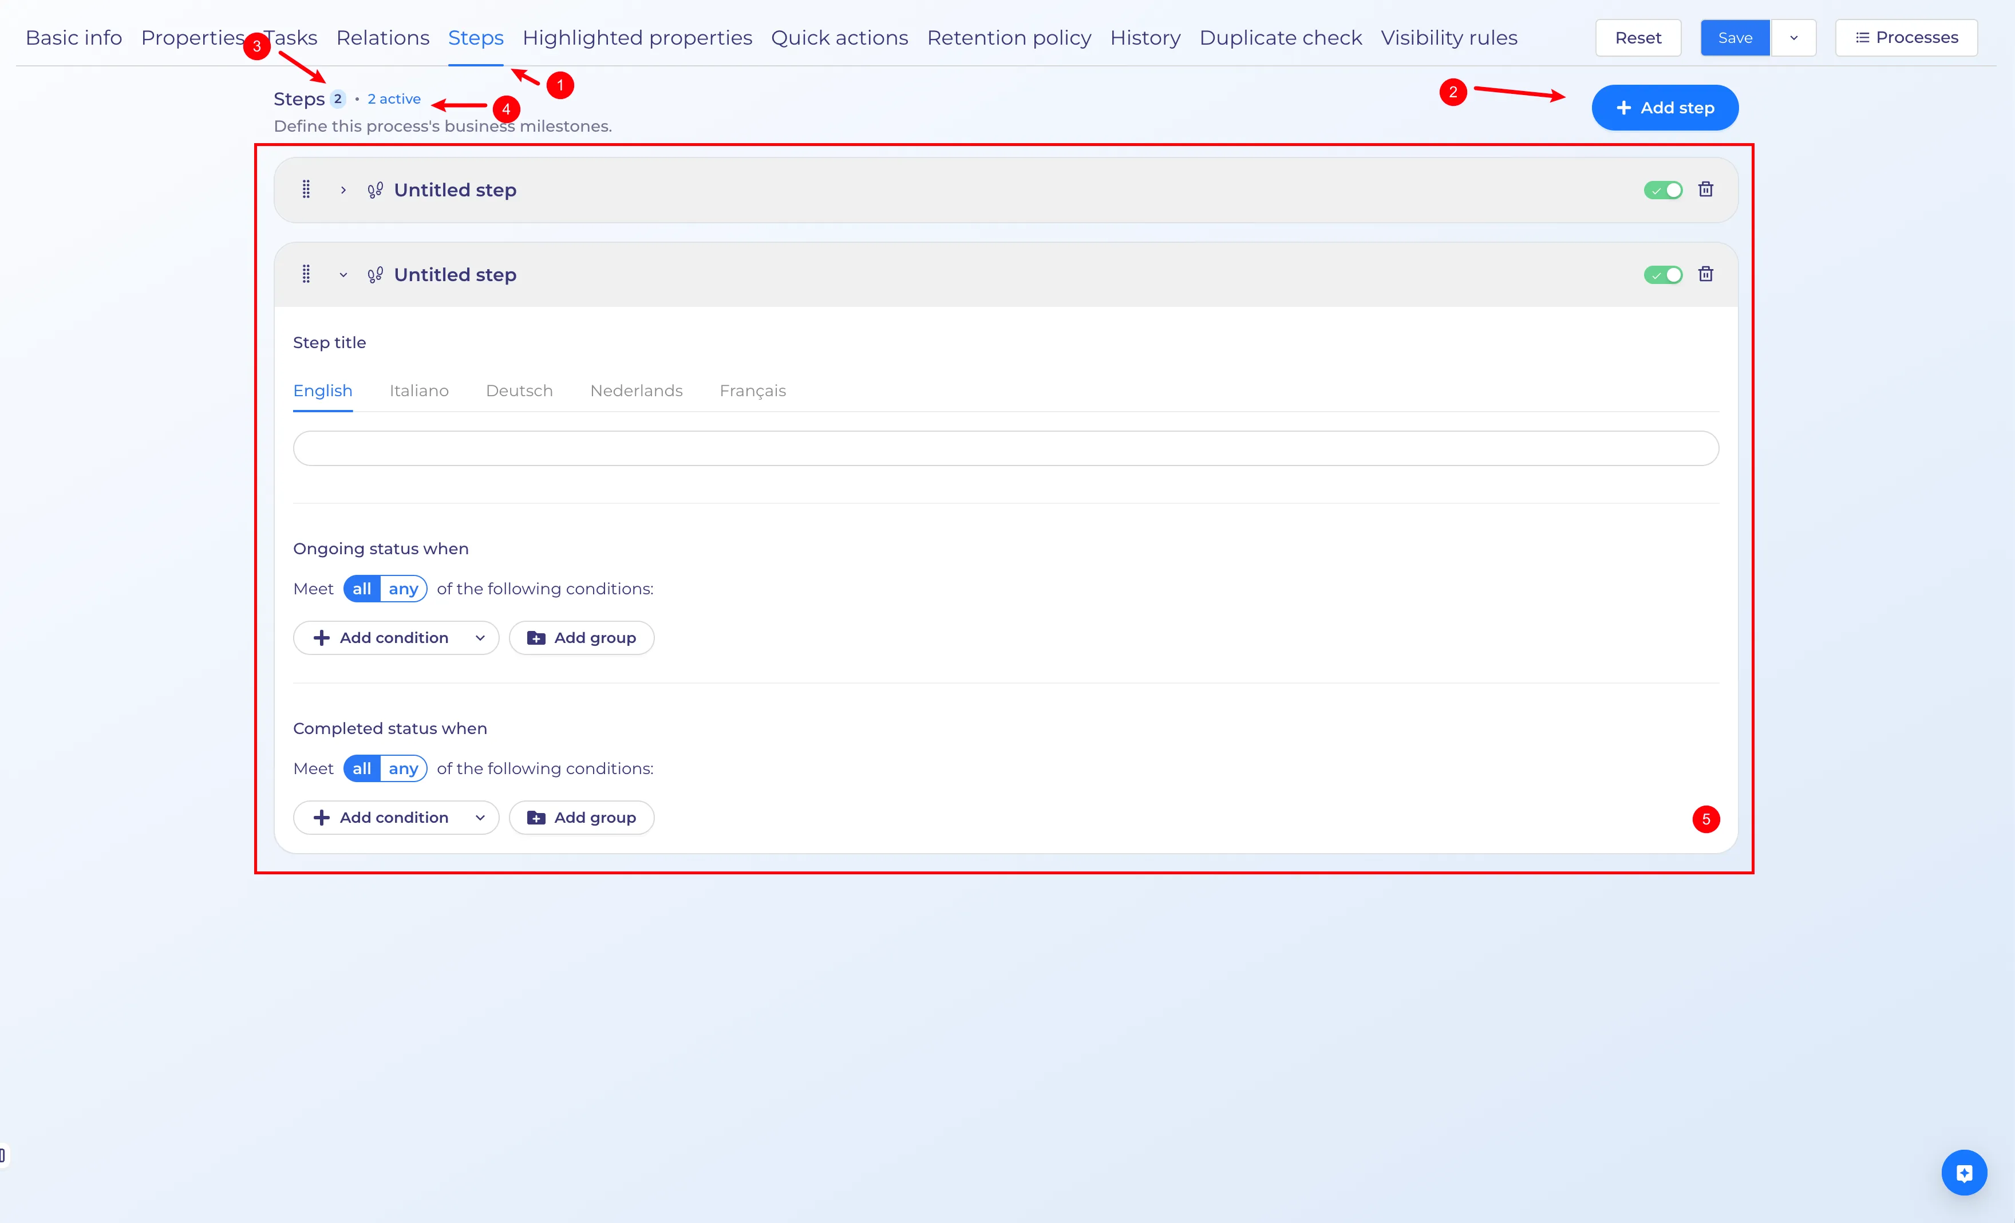Screen dimensions: 2015x1223
Task: Disable the second Untitled step toggle
Action: 1662,275
